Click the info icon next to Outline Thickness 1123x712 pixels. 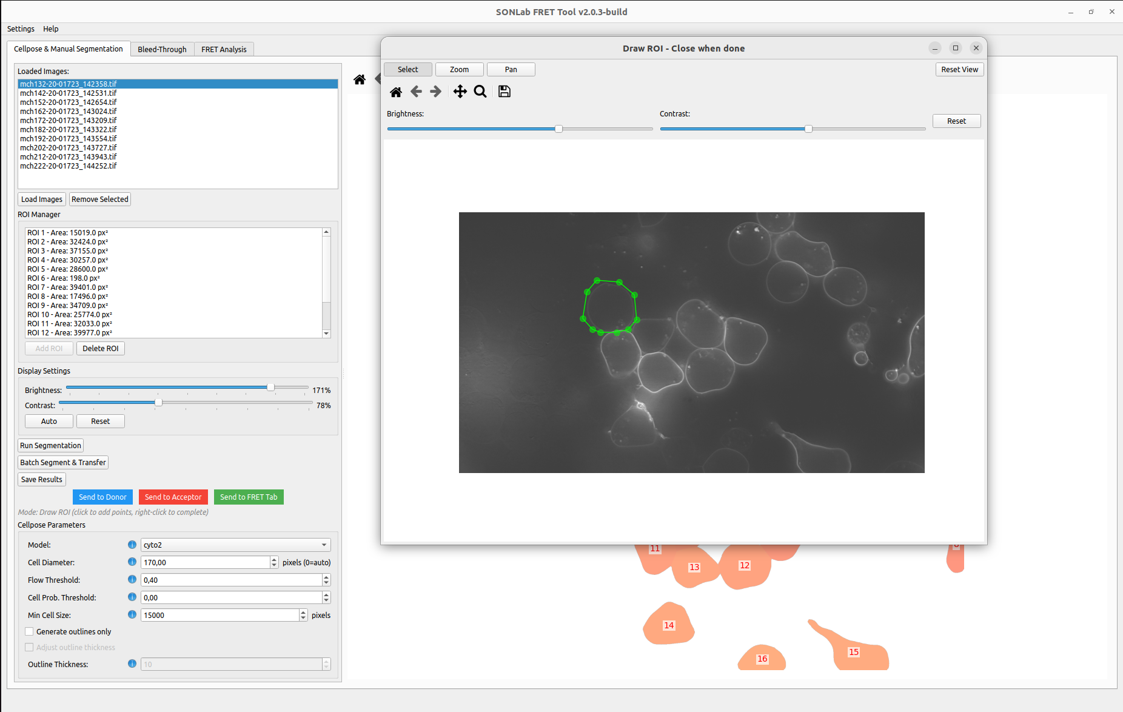point(132,664)
